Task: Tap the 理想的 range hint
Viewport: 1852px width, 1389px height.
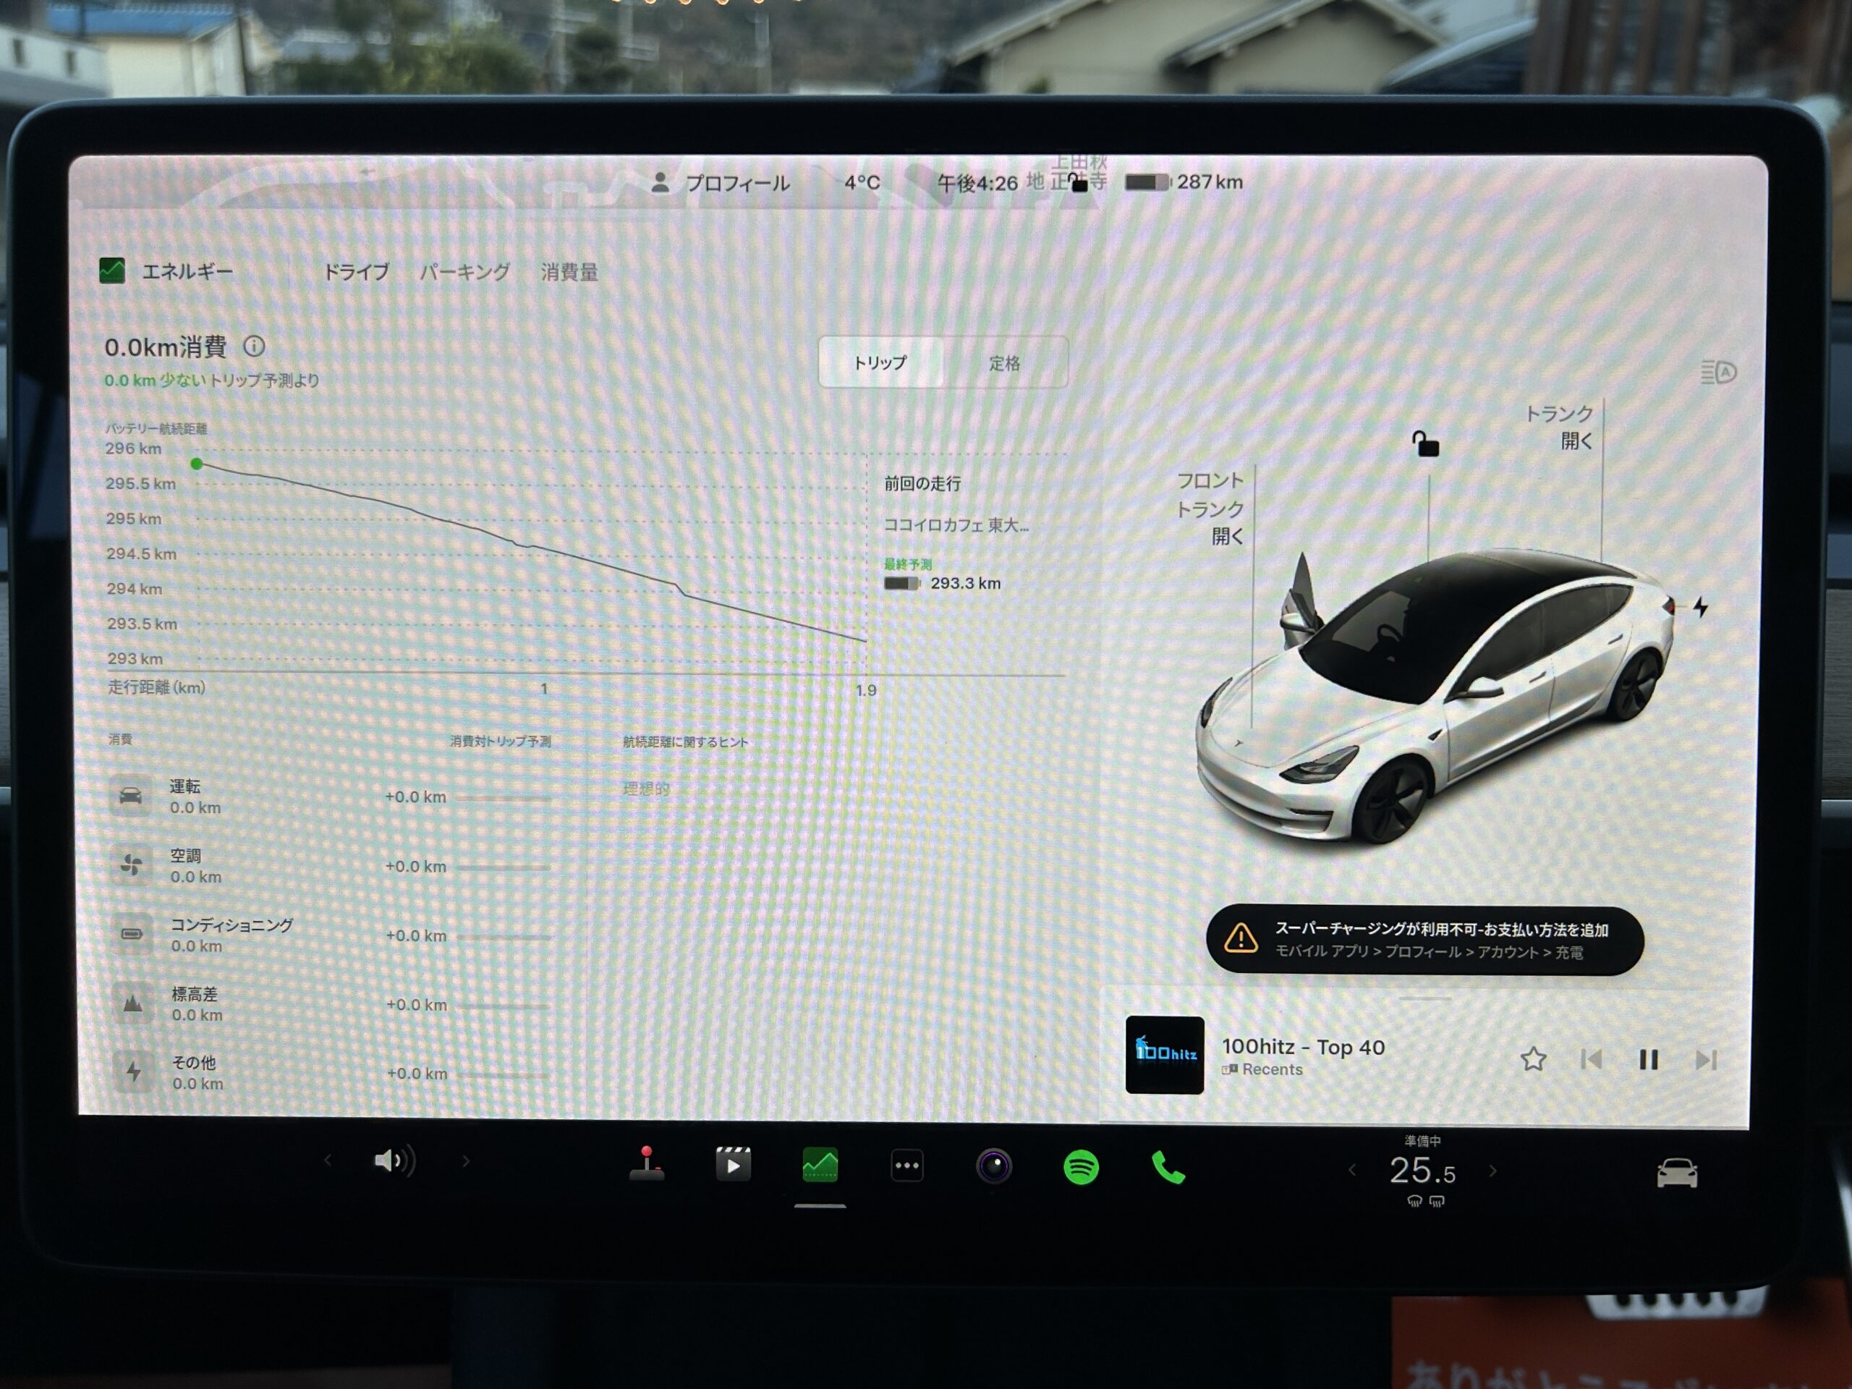Action: pyautogui.click(x=646, y=789)
